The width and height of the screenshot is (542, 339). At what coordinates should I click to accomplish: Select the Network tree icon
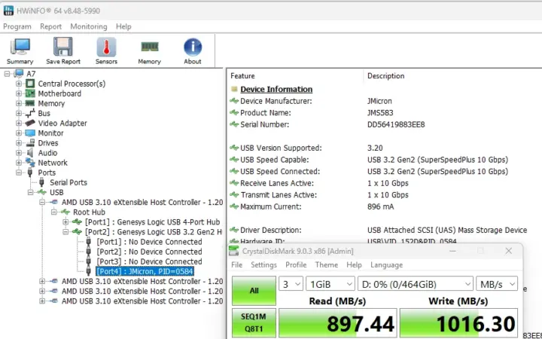pyautogui.click(x=30, y=163)
